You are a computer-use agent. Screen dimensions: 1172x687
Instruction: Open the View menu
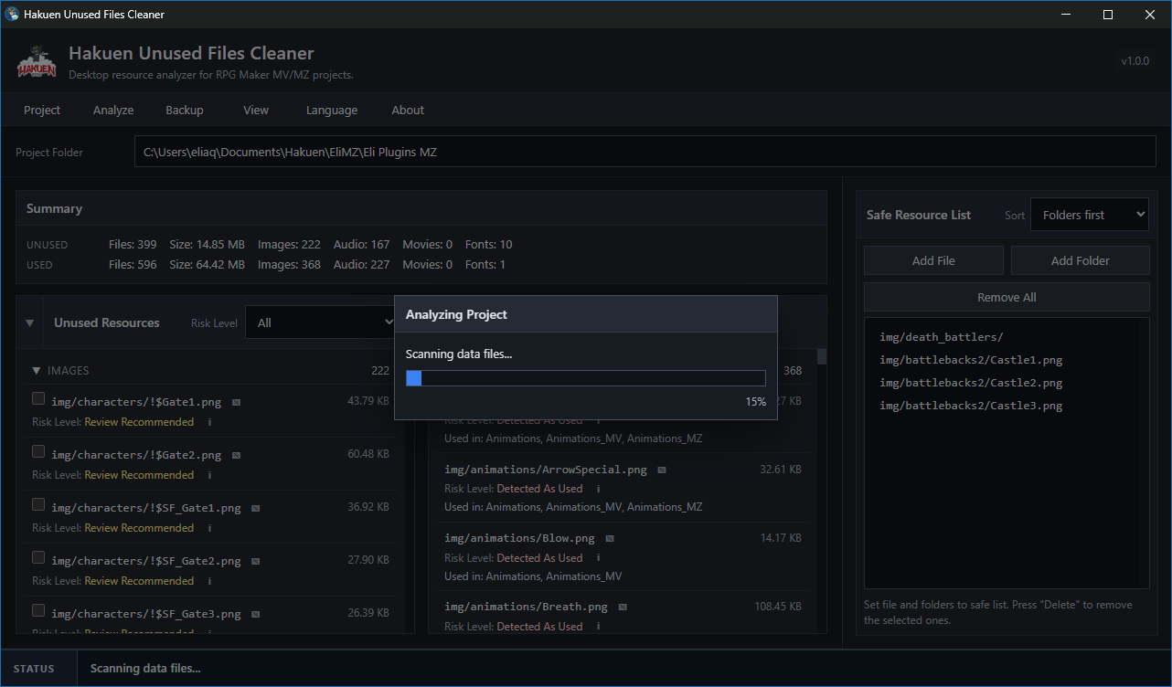click(x=256, y=110)
